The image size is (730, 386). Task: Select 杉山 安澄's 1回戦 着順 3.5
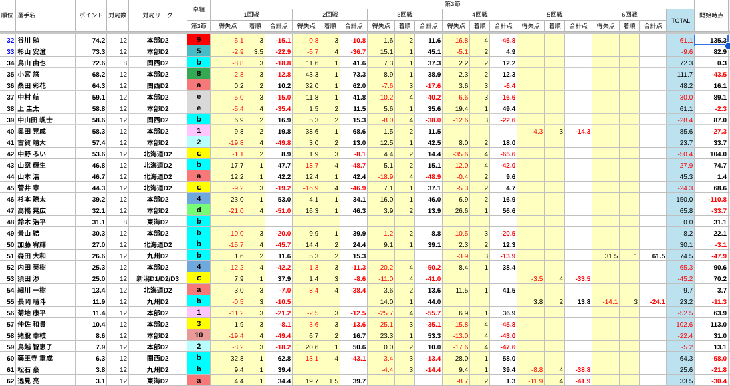(259, 51)
